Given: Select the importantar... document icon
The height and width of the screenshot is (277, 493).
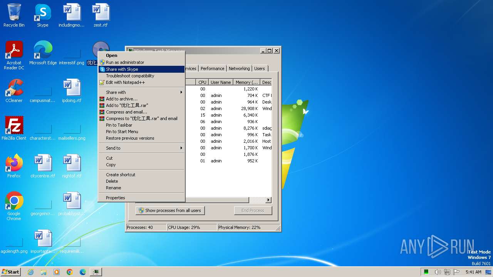Looking at the screenshot, I should coord(43,242).
